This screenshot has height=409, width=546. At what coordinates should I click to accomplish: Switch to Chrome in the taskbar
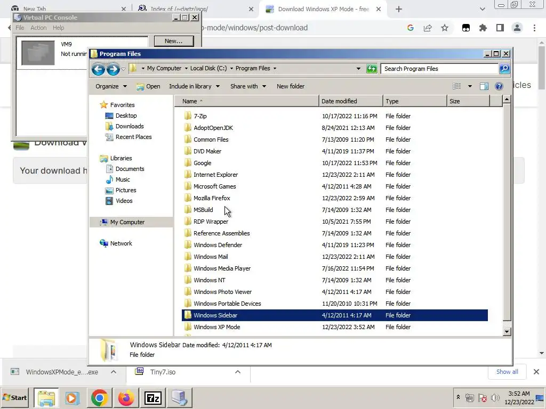(99, 397)
